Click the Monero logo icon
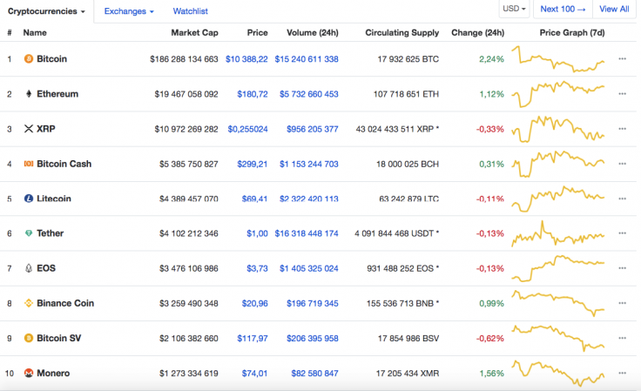 [29, 373]
